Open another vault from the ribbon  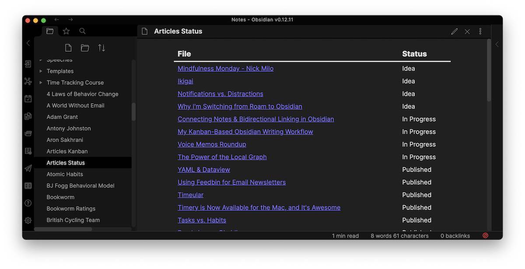tap(28, 186)
